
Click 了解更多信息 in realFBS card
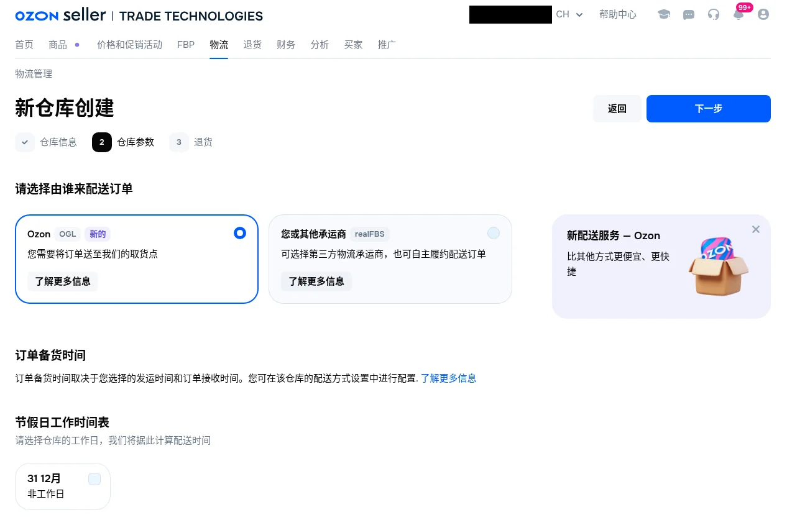(316, 281)
